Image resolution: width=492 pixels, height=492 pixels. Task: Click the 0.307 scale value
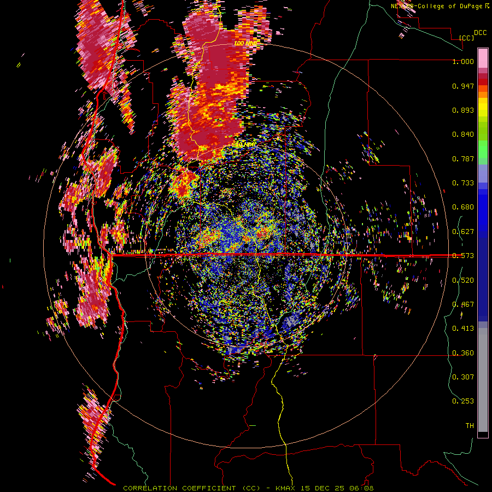pos(463,377)
